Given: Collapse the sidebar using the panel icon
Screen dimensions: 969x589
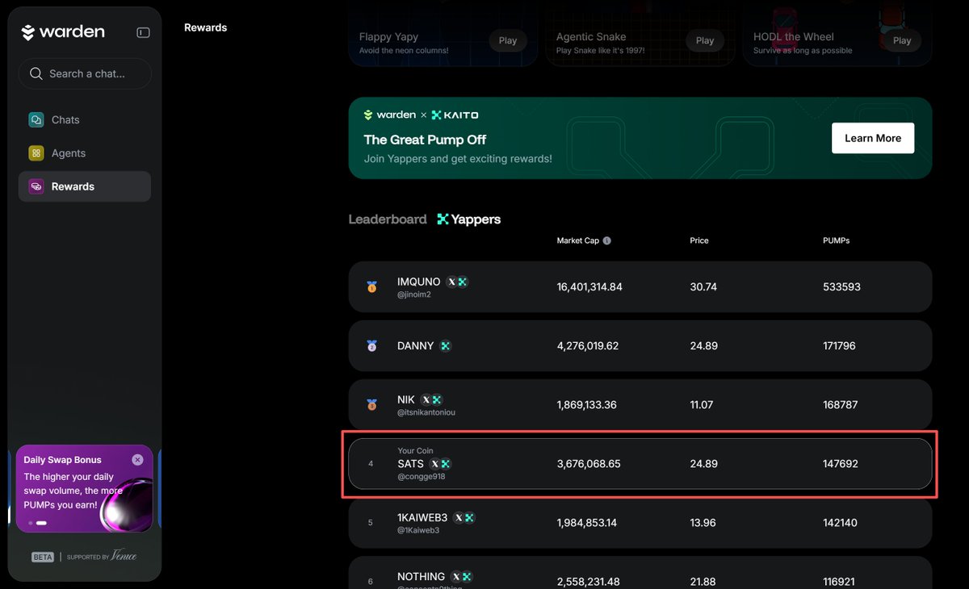Looking at the screenshot, I should point(143,32).
